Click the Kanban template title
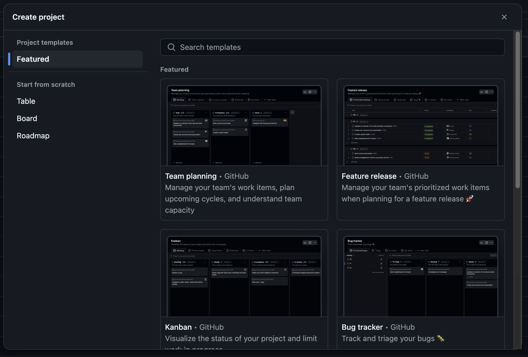Screen dimensions: 528x357 178,327
